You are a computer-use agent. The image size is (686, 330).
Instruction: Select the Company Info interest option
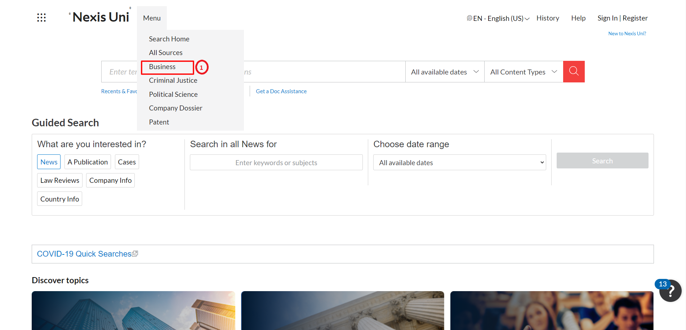tap(110, 180)
